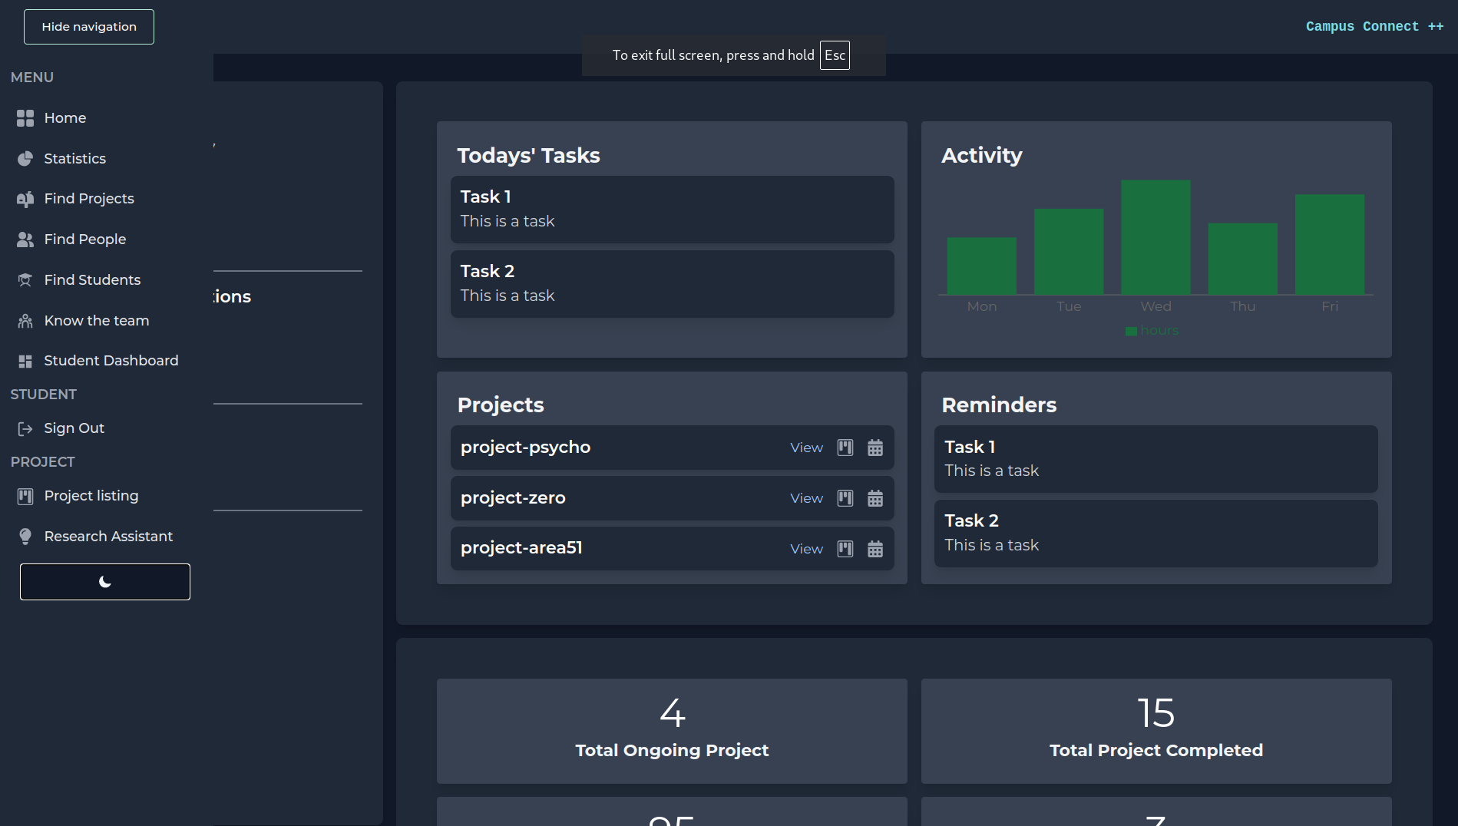Toggle the hours legend in Activity chart

coord(1152,331)
